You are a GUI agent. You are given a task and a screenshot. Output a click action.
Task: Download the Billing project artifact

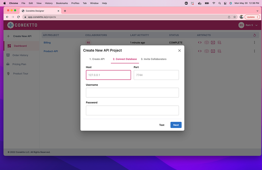tap(213, 42)
